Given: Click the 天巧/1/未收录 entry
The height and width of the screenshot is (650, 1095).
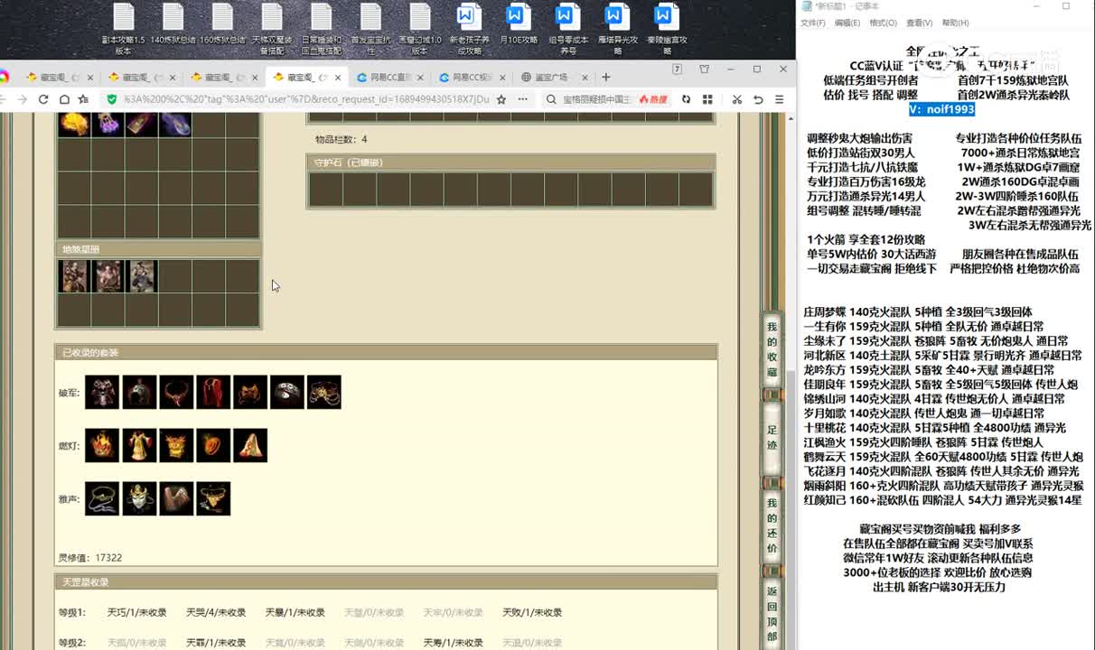Looking at the screenshot, I should [137, 613].
